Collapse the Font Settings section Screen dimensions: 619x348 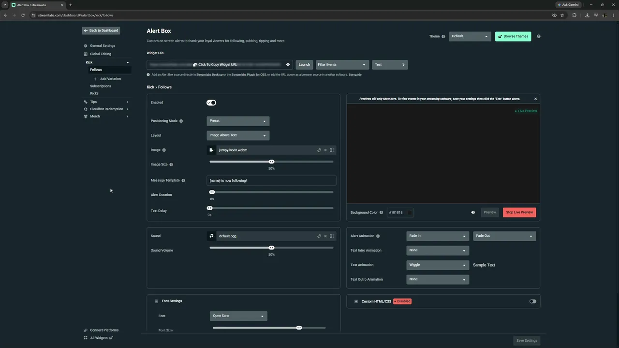156,301
